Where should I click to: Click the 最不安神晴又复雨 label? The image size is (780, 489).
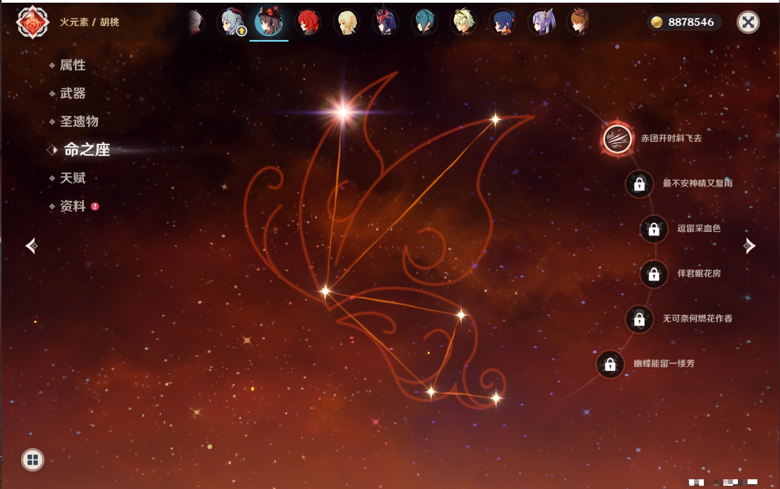coord(697,183)
